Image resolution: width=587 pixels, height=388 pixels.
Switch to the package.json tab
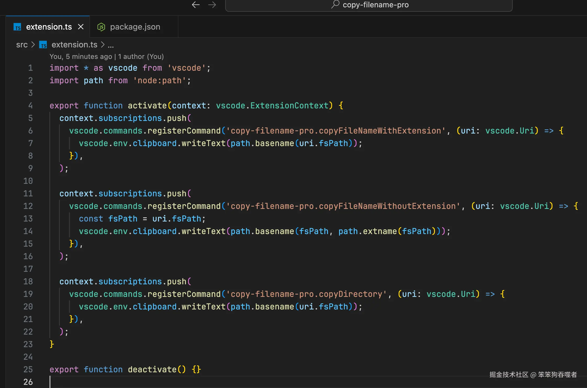(x=135, y=27)
